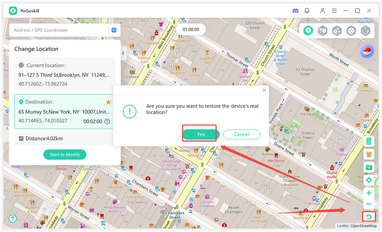Image resolution: width=382 pixels, height=232 pixels.
Task: Click the Tribeca Tower map label
Action: 308,136
